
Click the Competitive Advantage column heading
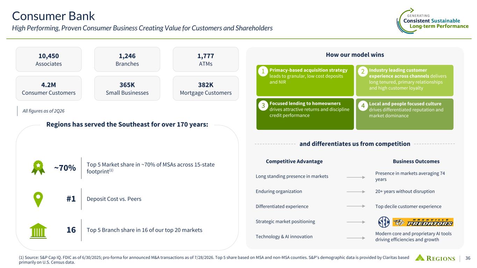[x=294, y=161]
